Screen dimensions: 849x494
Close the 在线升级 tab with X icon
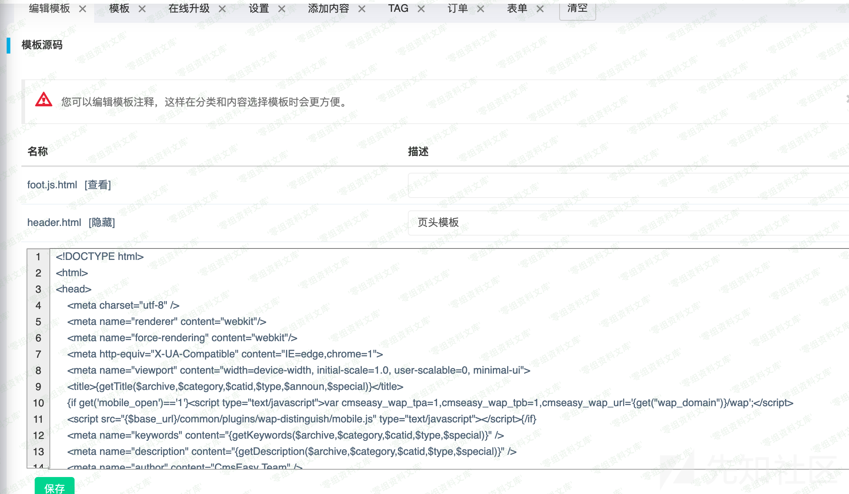222,9
